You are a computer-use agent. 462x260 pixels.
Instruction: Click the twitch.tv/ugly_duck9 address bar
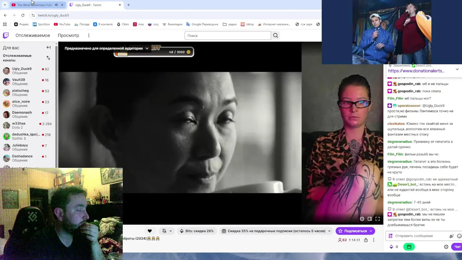tap(53, 15)
